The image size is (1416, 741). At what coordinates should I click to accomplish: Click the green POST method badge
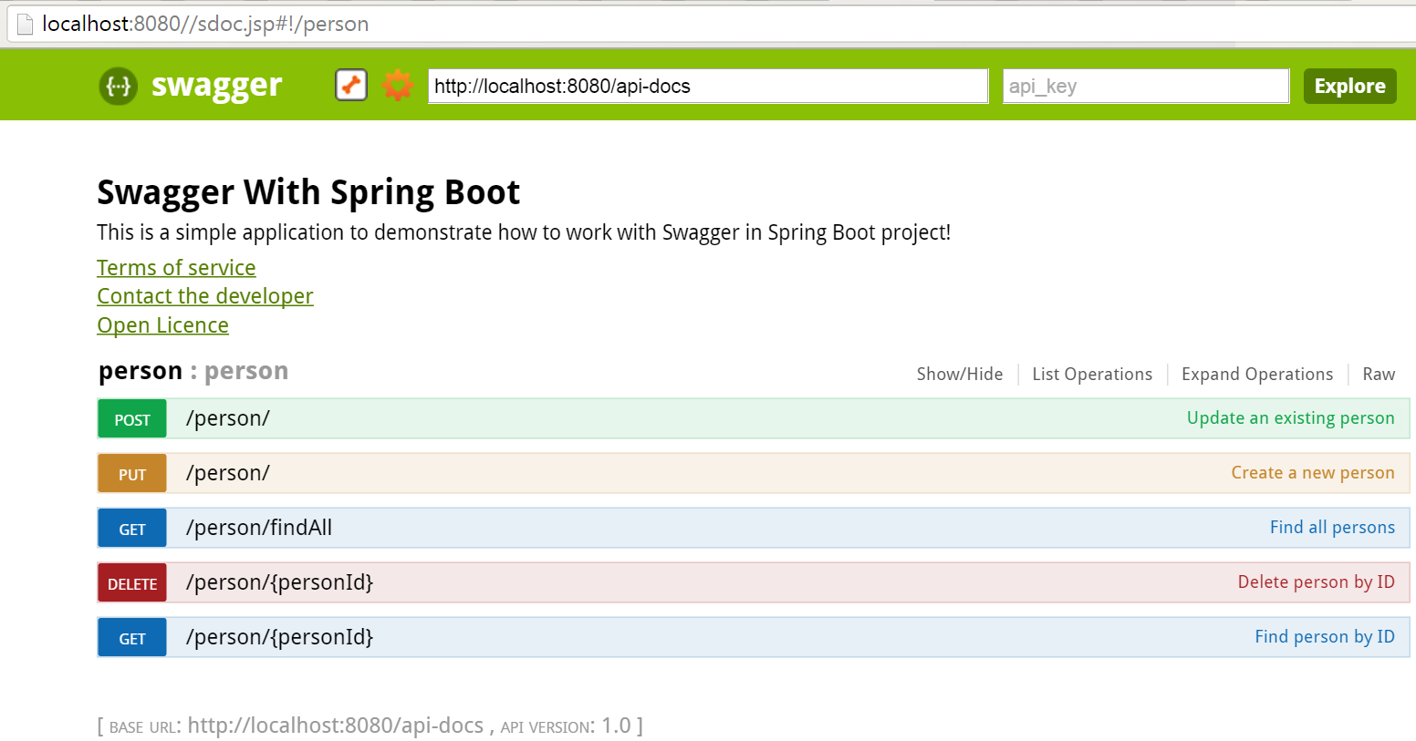(132, 419)
